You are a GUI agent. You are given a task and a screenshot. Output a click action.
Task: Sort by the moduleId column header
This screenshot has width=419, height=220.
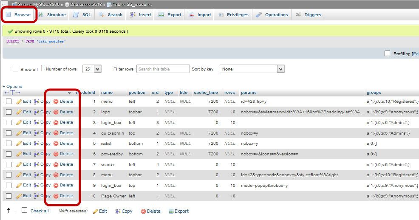tap(85, 92)
